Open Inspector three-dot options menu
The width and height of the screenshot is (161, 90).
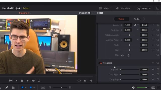click(159, 13)
